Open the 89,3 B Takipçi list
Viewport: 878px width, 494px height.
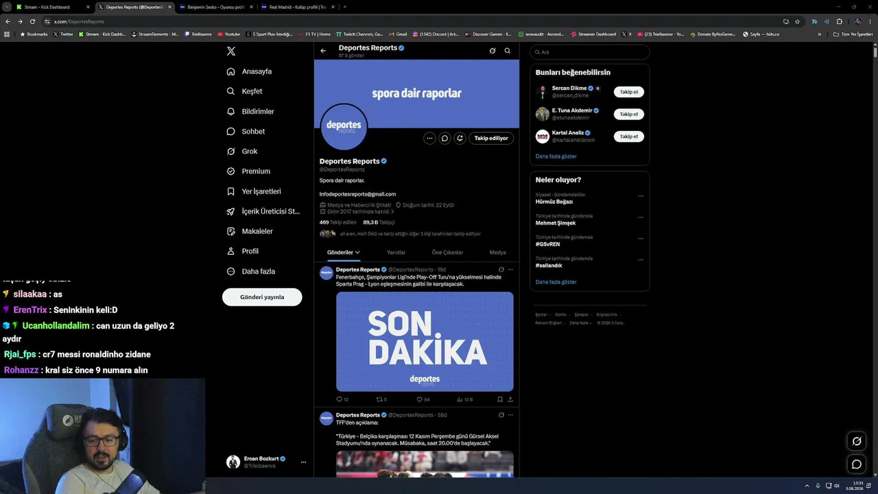pos(379,222)
